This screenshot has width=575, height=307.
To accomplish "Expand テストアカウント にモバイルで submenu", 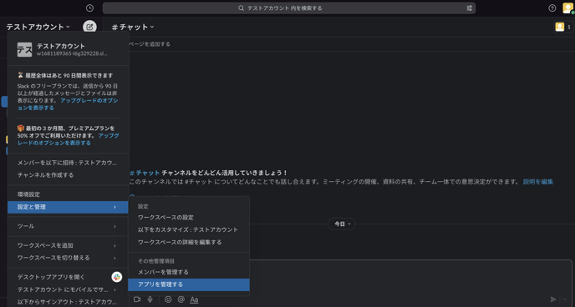I will point(68,289).
